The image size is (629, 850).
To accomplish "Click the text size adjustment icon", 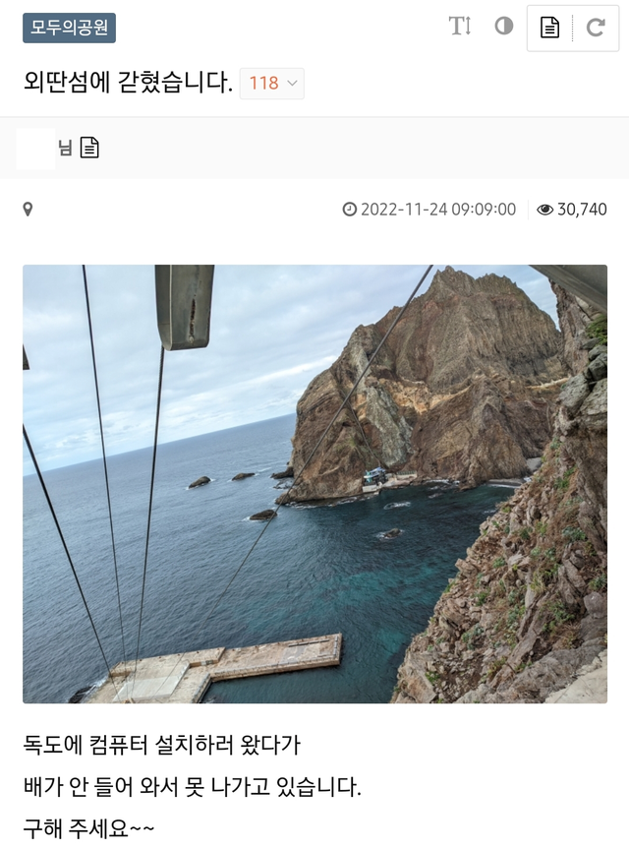I will click(459, 26).
